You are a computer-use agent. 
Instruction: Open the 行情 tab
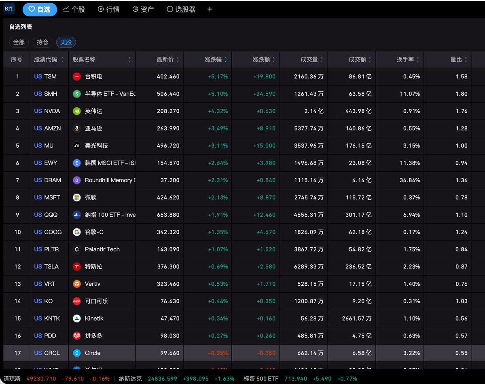108,9
